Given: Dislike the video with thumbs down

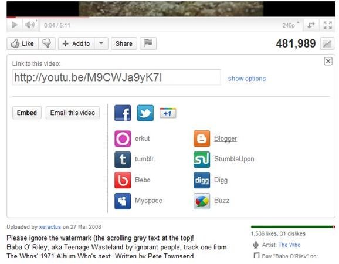Looking at the screenshot, I should [47, 43].
